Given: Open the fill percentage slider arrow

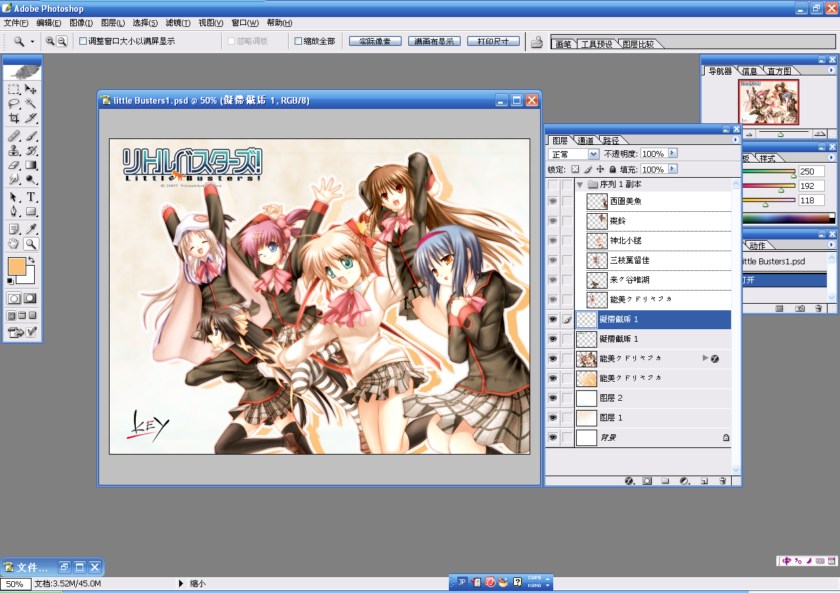Looking at the screenshot, I should click(672, 169).
